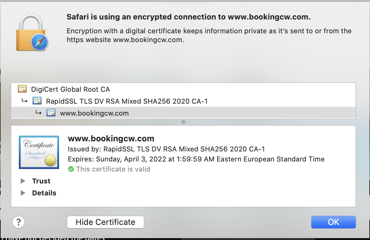Click the 'Issued by: RapidSSL TLS DV RSA' text
Image resolution: width=370 pixels, height=240 pixels.
(x=166, y=149)
